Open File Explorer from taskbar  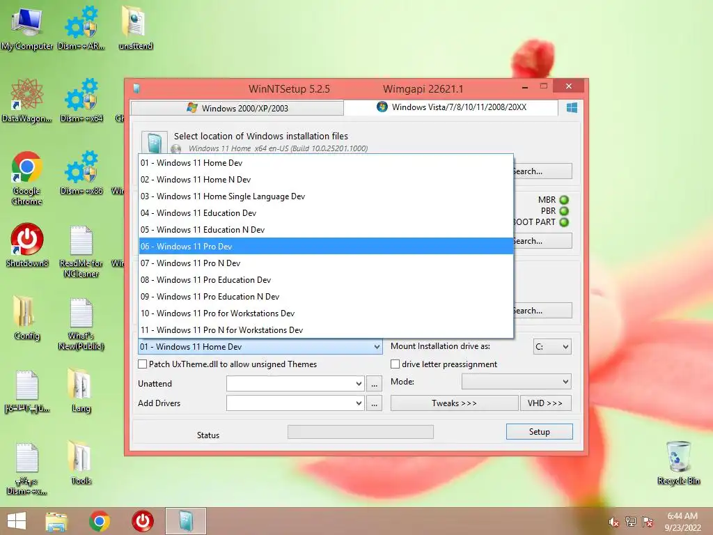[56, 521]
